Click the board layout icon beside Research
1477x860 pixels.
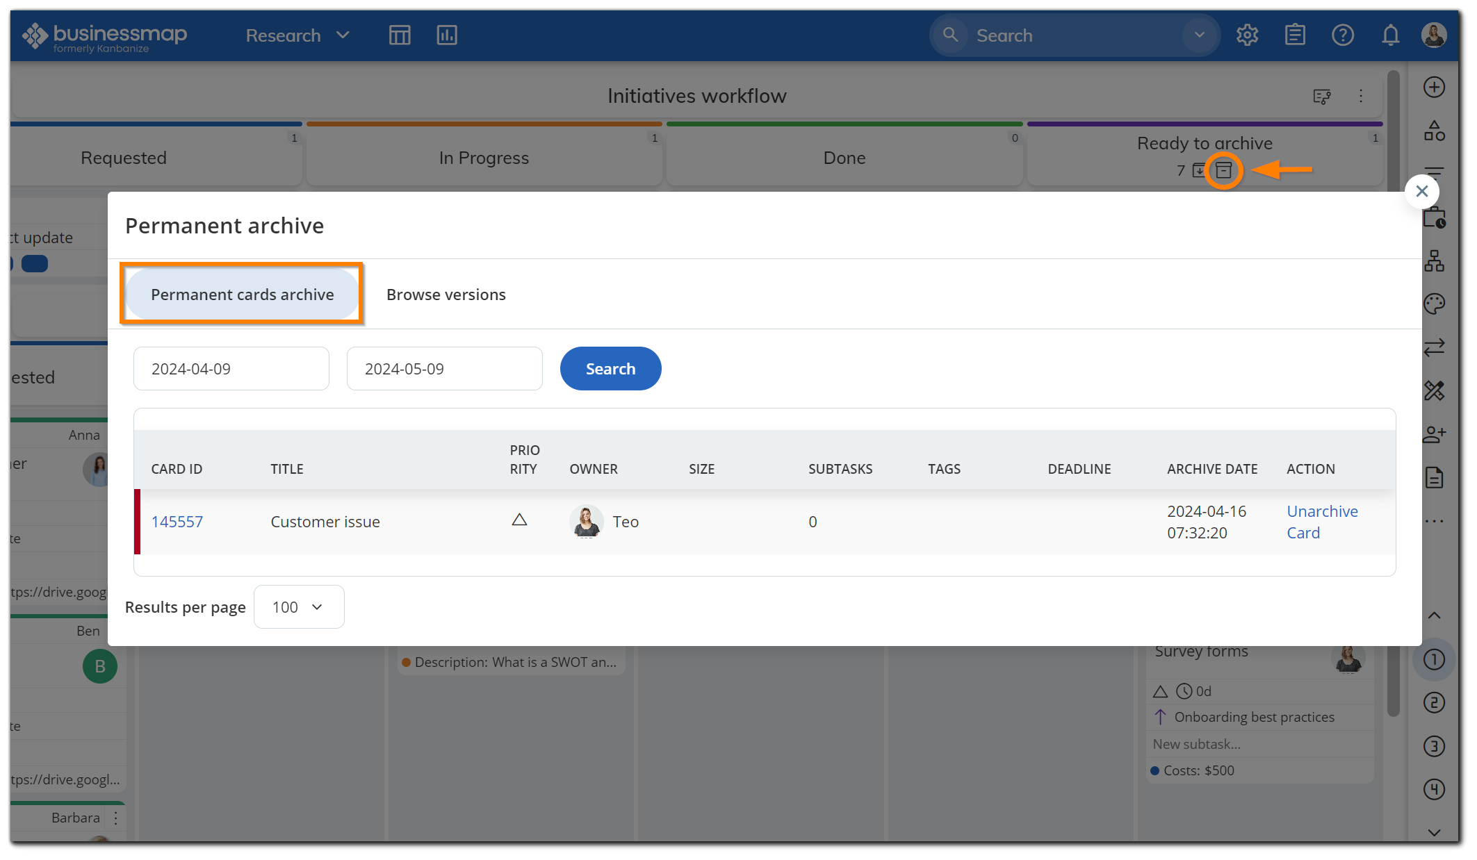point(400,35)
